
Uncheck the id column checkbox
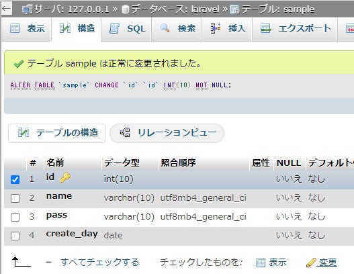pos(15,180)
